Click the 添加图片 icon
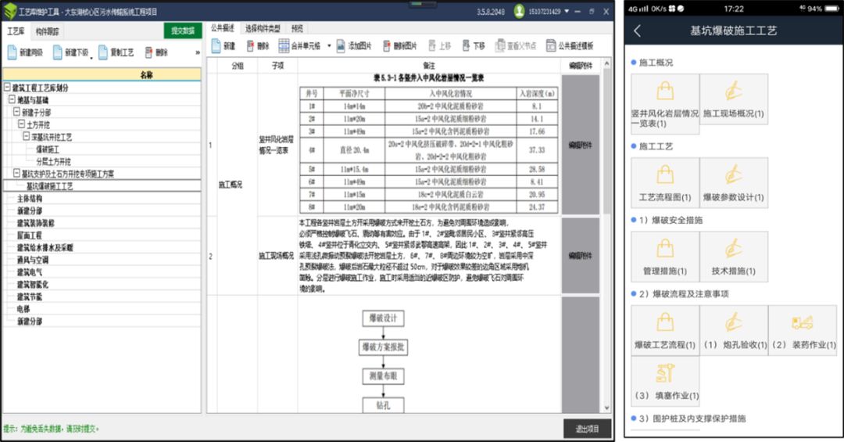This screenshot has height=442, width=844. [x=341, y=46]
